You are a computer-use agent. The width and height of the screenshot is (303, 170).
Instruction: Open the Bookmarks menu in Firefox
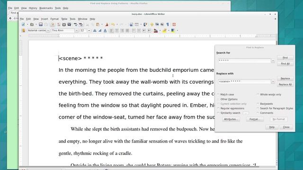pos(46,8)
